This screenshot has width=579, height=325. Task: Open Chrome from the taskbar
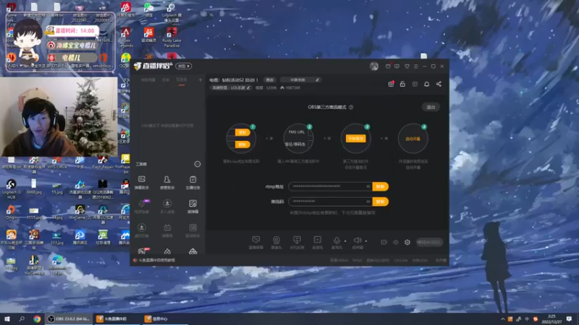pos(37,318)
